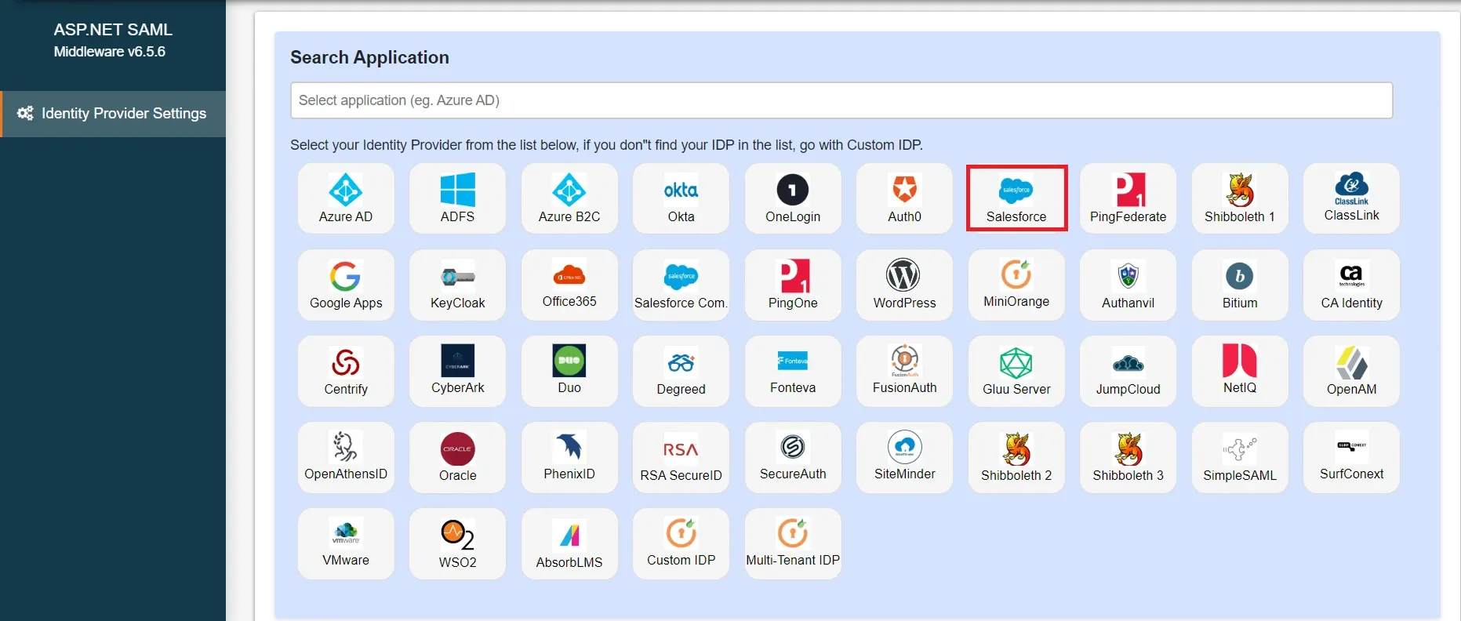This screenshot has height=621, width=1461.
Task: Click the ASP.NET SAML Middleware title
Action: click(x=113, y=40)
